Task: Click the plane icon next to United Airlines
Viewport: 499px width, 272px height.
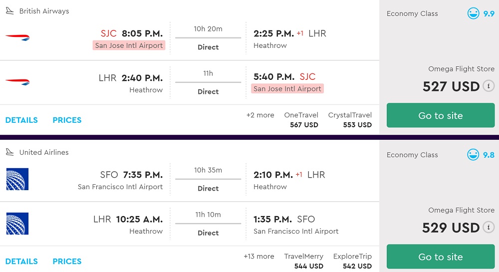Action: (9, 152)
